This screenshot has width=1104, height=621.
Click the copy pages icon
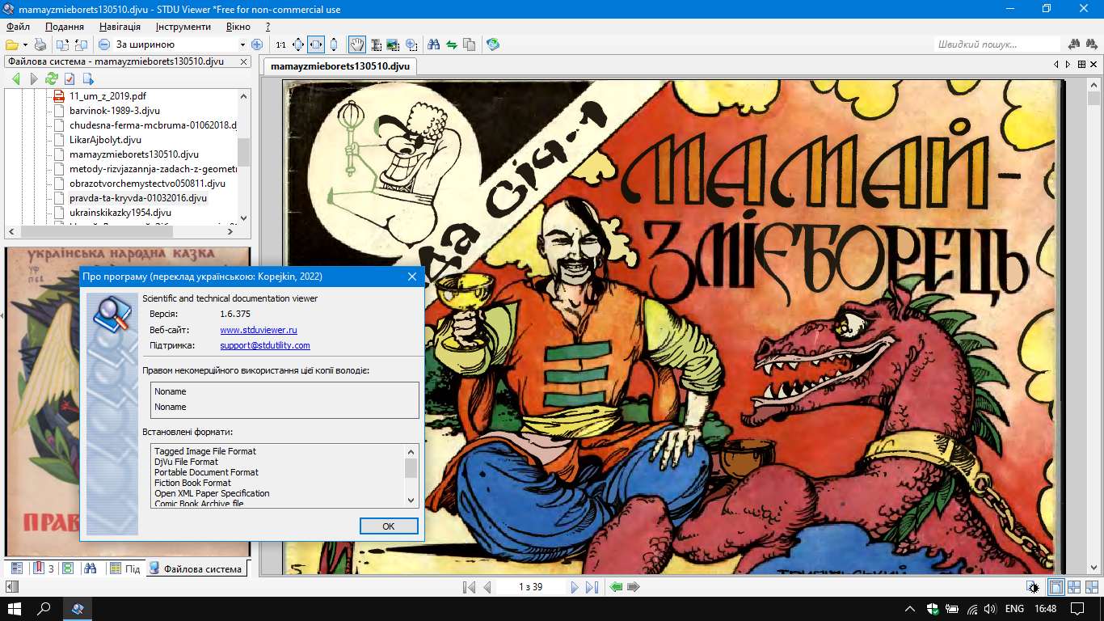click(x=470, y=44)
